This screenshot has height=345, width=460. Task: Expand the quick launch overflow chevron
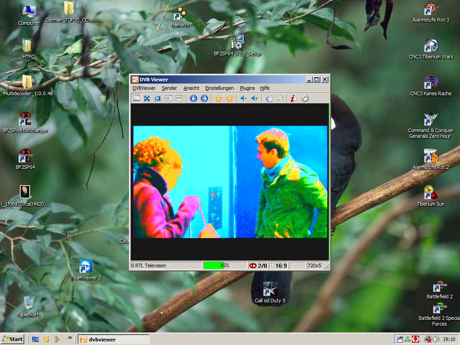(x=70, y=338)
